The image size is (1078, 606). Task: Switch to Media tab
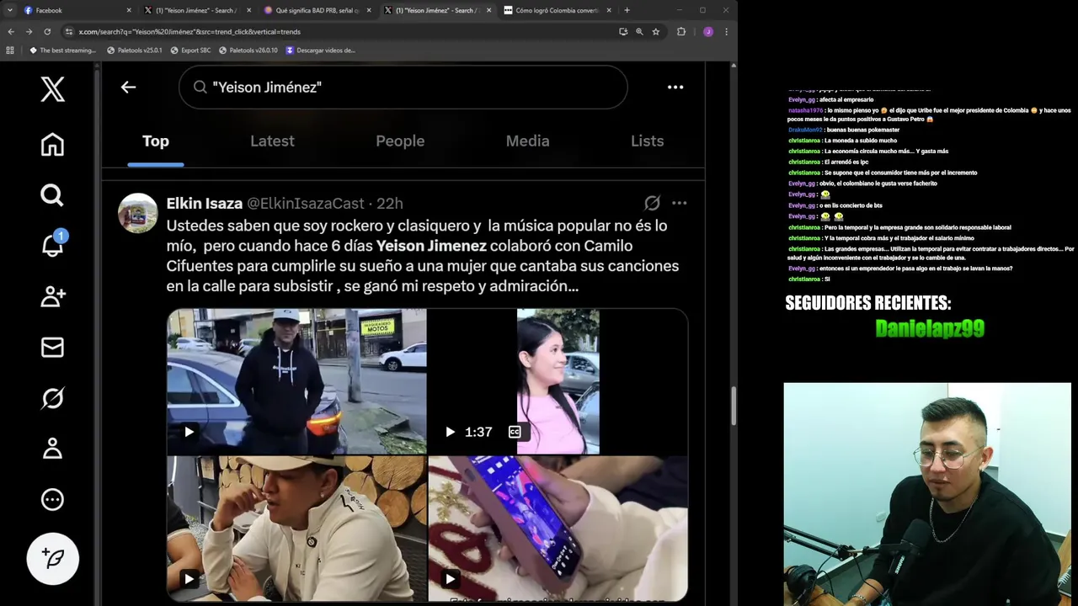[527, 141]
